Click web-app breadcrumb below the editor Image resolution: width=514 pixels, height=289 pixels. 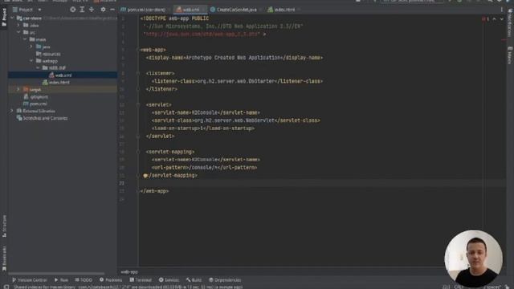[x=129, y=272]
